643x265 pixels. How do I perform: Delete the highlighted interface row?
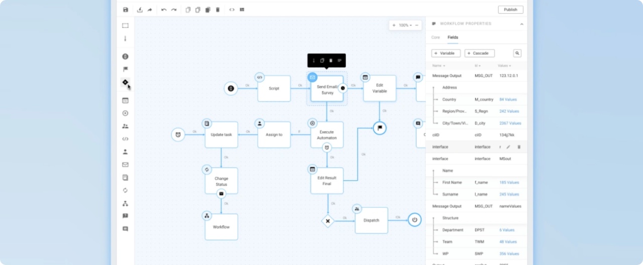pos(519,147)
